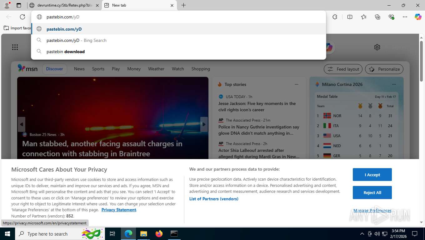
Task: Open the Favorites star menu
Action: coord(364,17)
